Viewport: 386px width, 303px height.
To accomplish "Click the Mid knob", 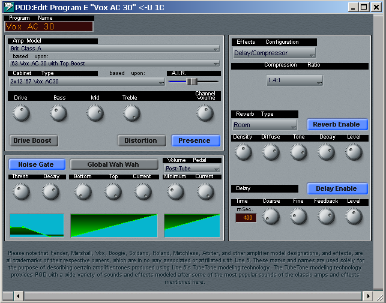I will pyautogui.click(x=95, y=112).
